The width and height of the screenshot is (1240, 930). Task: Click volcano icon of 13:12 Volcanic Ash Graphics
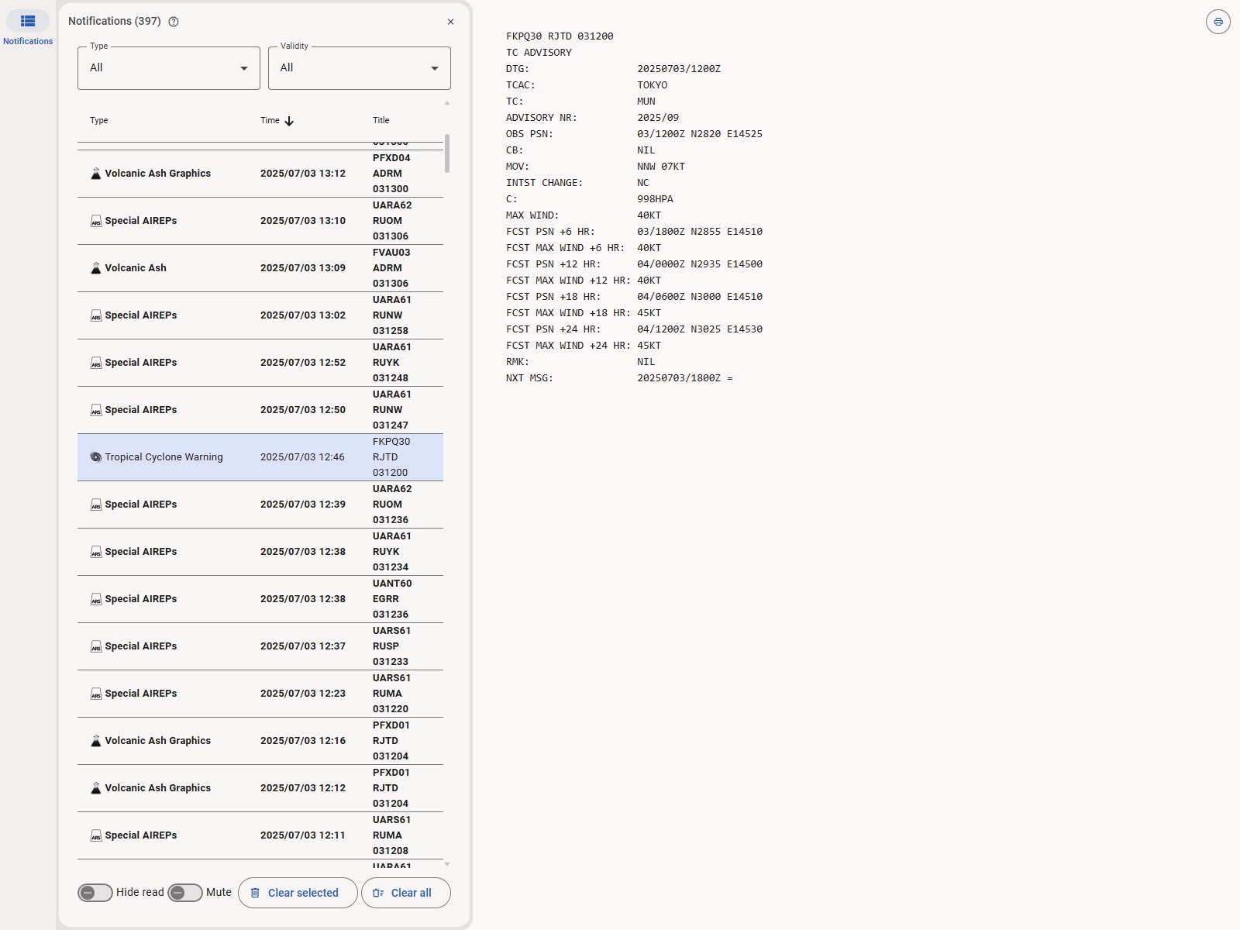[96, 174]
